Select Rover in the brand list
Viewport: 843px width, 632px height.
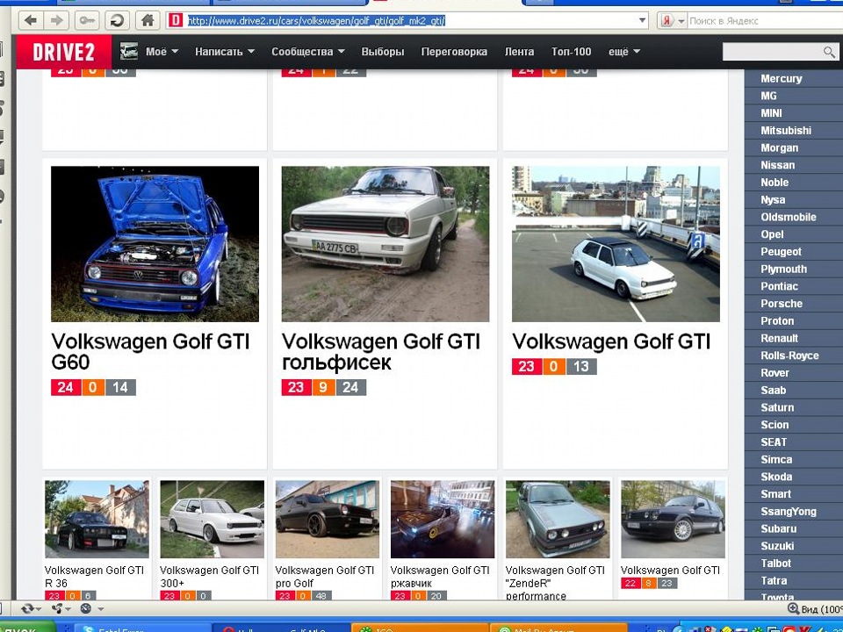pyautogui.click(x=775, y=373)
